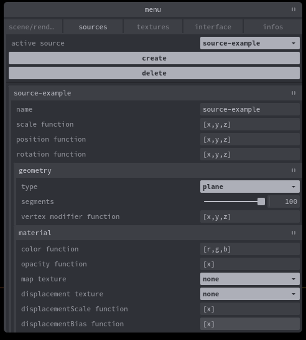Collapse the source-example folder icon
The image size is (306, 340).
pos(294,93)
